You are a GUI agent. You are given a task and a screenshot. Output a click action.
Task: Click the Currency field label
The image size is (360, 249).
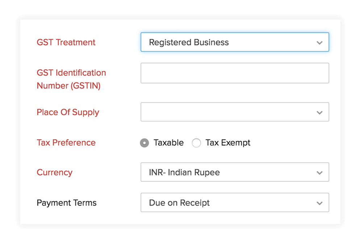point(54,172)
